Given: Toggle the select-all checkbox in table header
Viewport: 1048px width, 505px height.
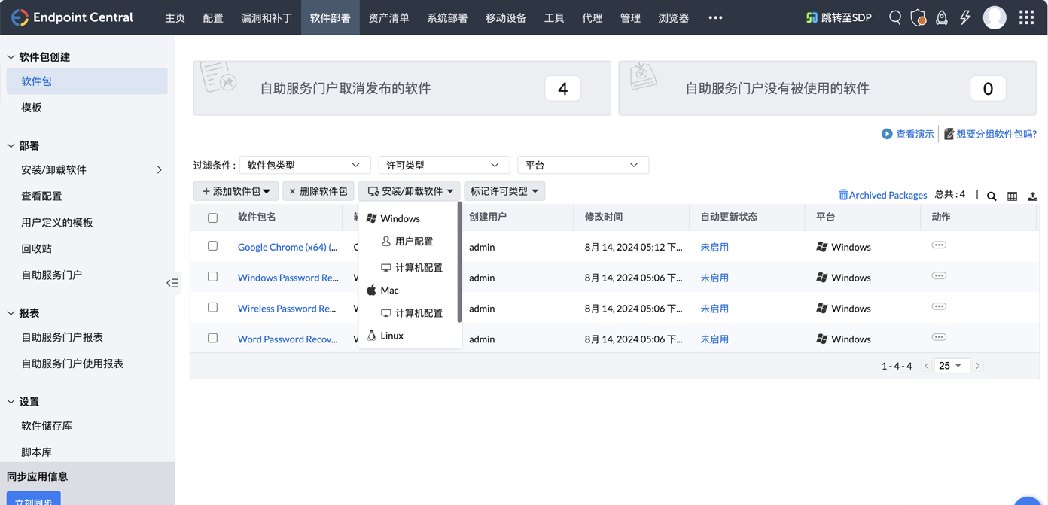Looking at the screenshot, I should [x=212, y=218].
